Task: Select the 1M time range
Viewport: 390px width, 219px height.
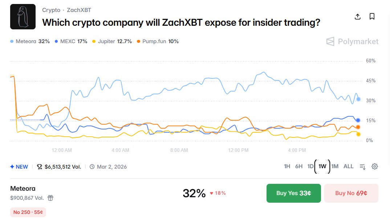Action: pyautogui.click(x=335, y=166)
